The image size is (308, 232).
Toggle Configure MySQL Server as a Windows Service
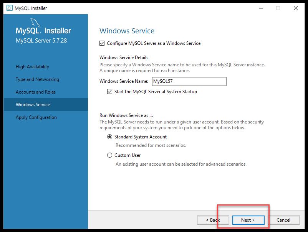pyautogui.click(x=102, y=43)
